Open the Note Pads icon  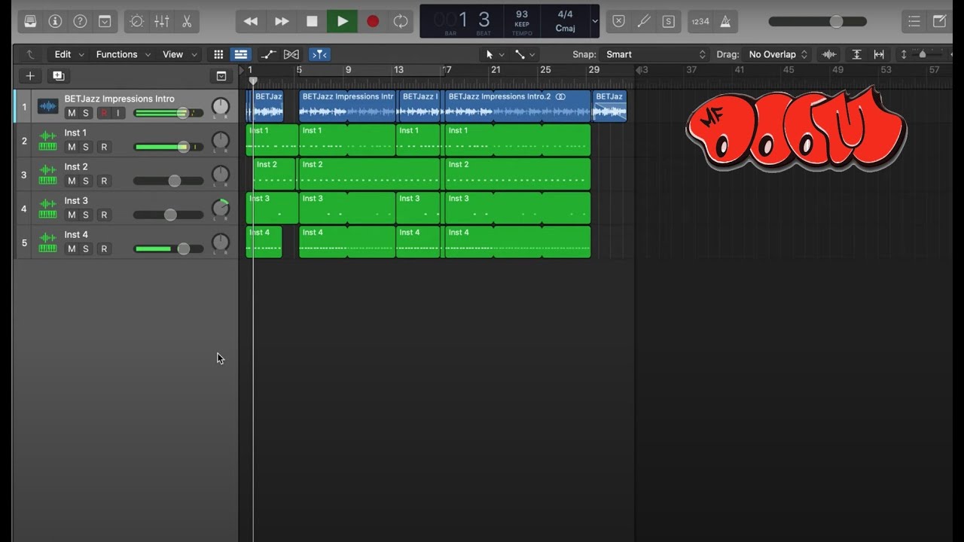tap(939, 21)
